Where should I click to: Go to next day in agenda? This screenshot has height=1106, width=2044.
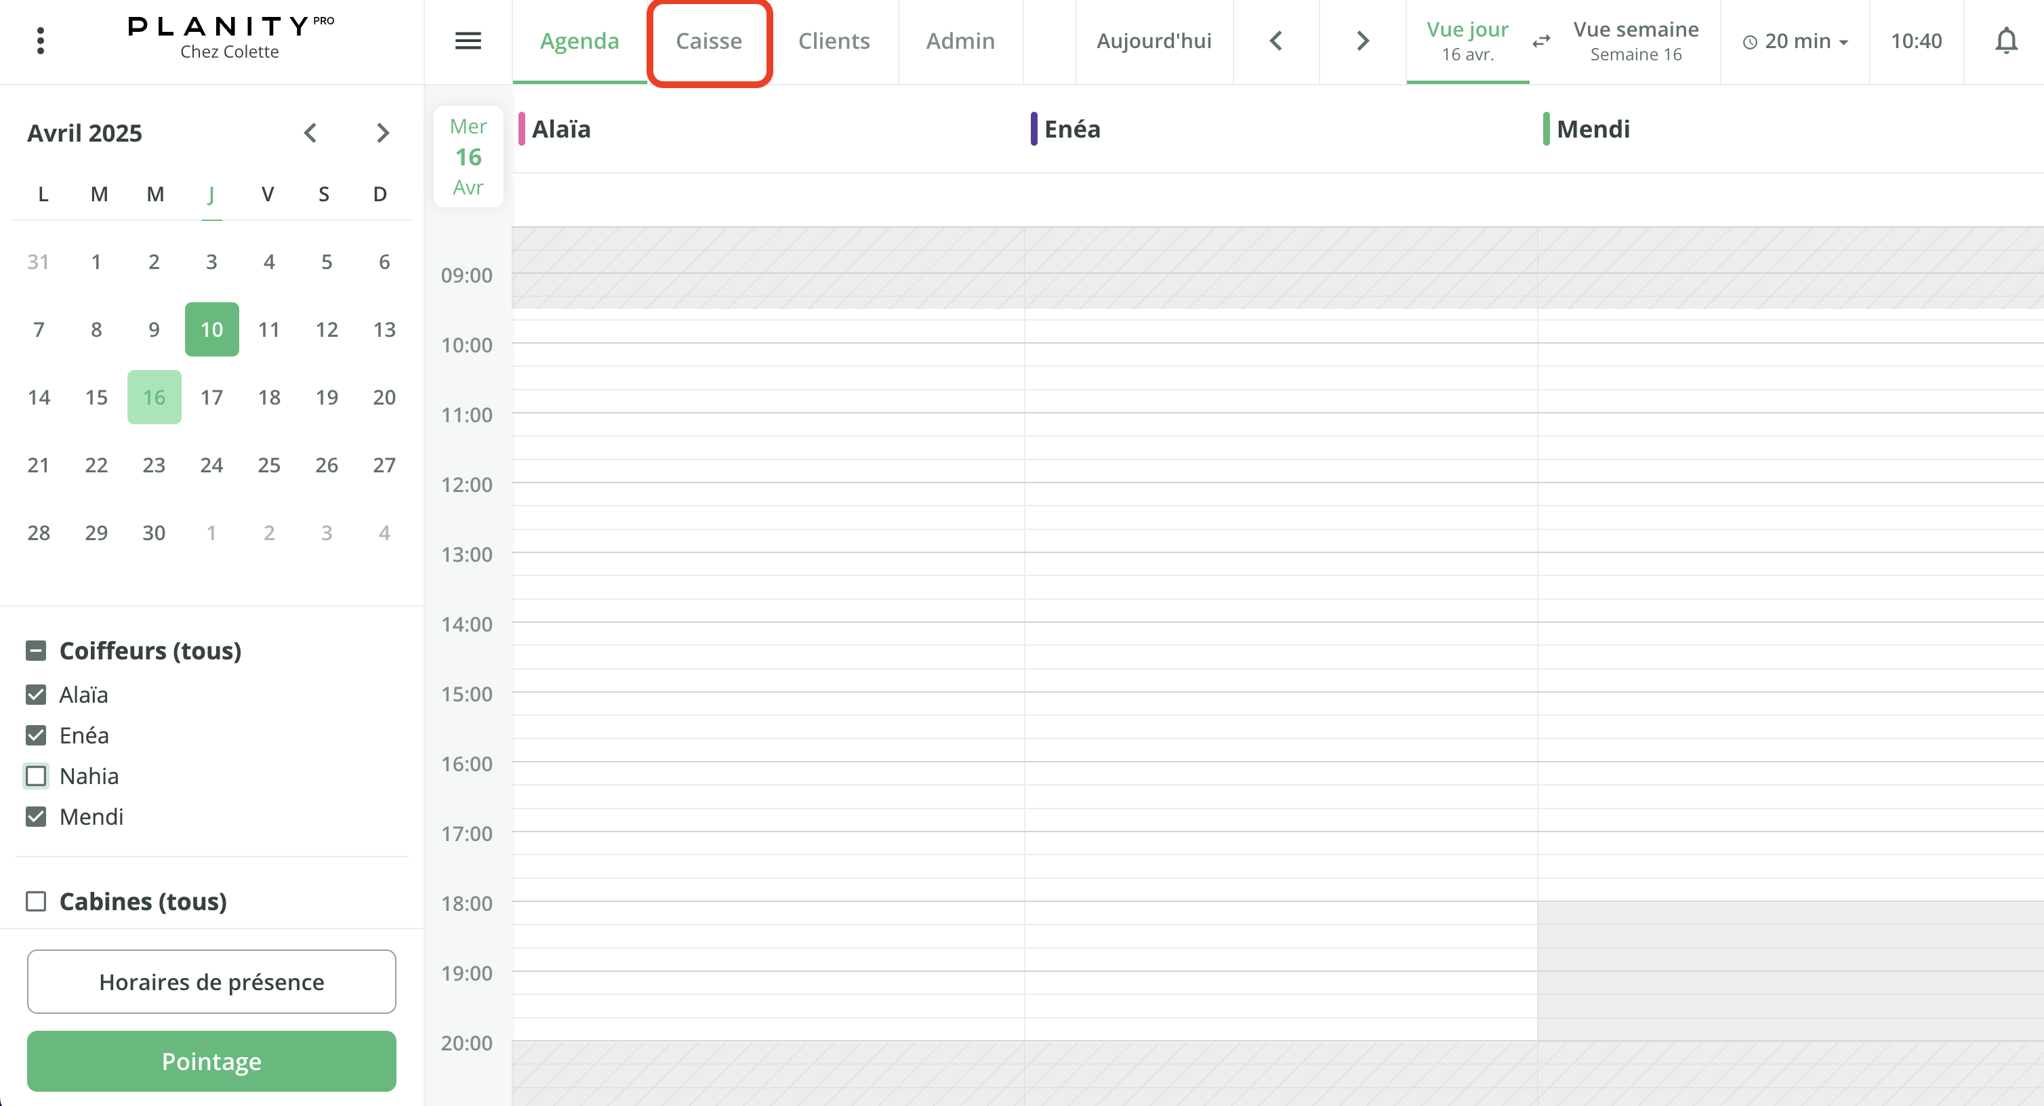tap(1362, 41)
